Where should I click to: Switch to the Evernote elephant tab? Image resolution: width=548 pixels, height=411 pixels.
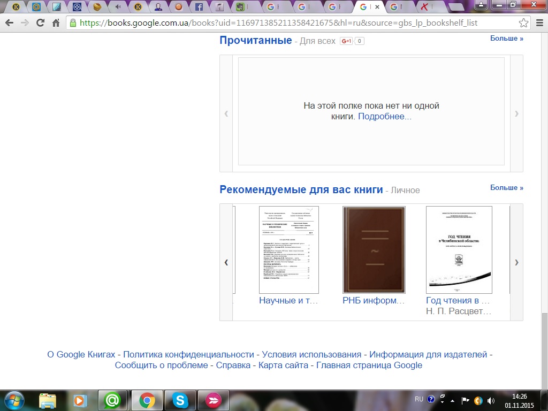pyautogui.click(x=240, y=6)
